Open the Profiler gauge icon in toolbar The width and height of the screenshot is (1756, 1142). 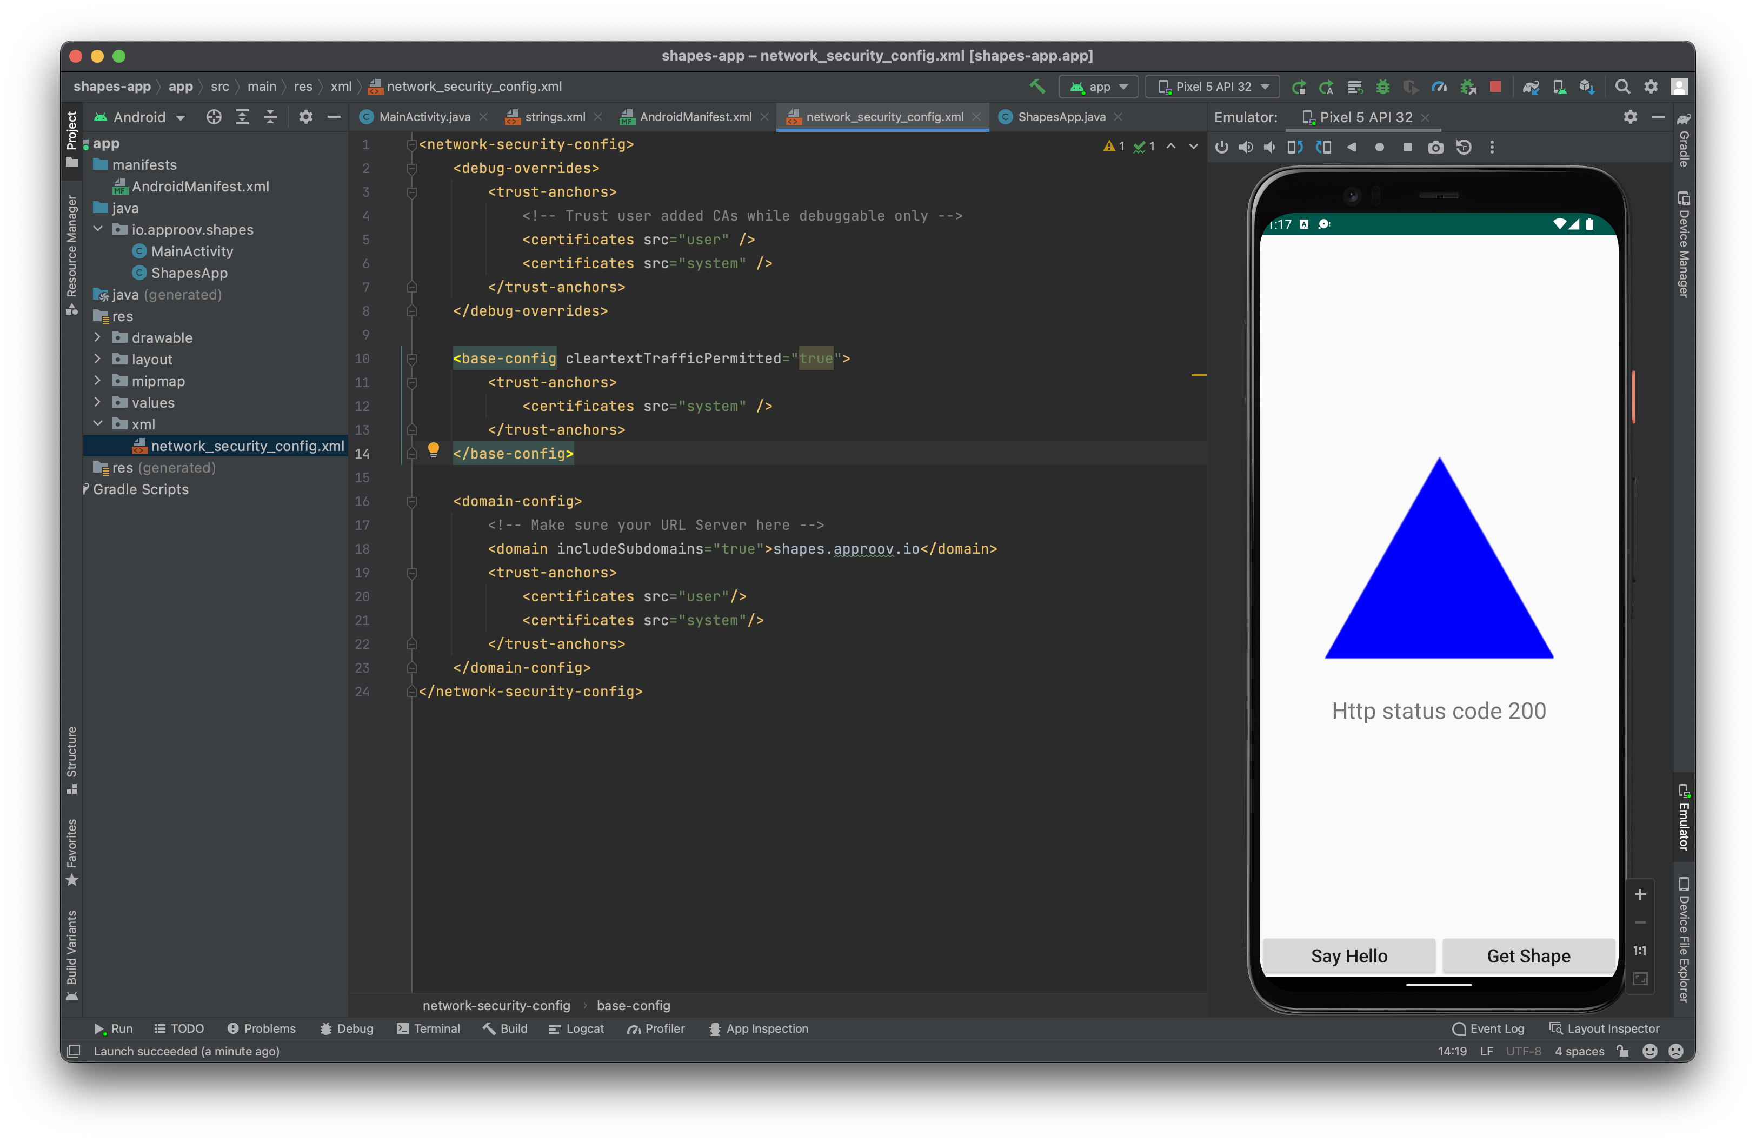(1439, 87)
